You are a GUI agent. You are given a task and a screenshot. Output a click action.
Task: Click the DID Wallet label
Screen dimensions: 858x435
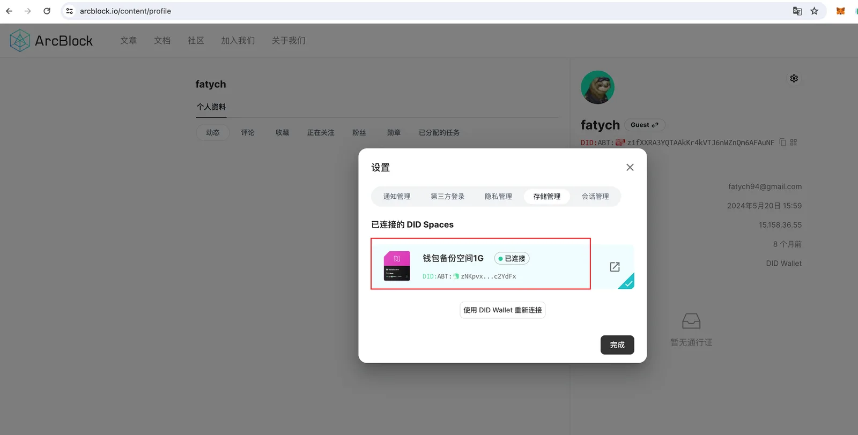[x=784, y=264]
